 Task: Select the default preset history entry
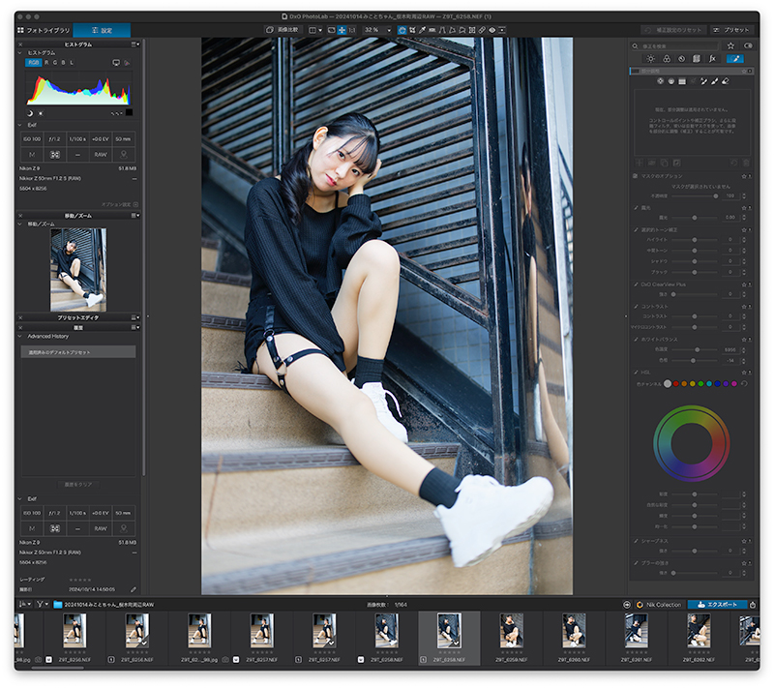click(78, 352)
